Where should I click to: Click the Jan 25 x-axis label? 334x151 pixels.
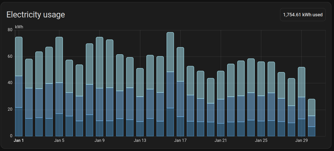click(261, 140)
